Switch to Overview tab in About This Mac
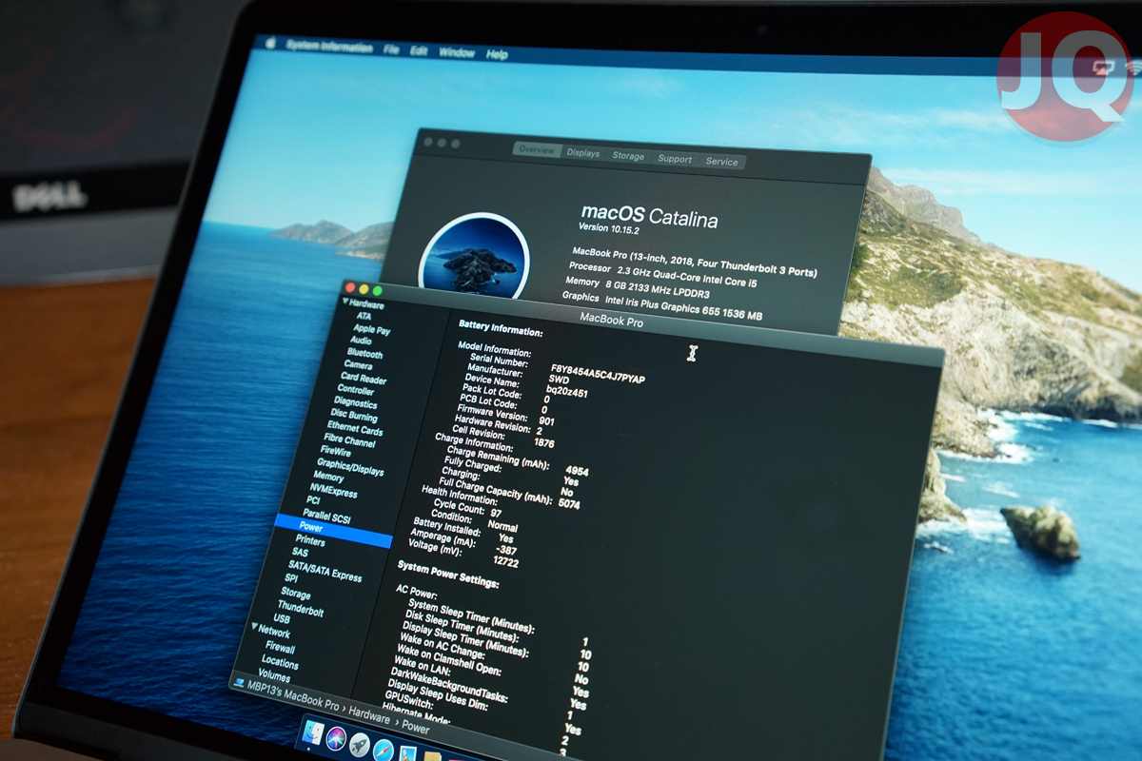 536,150
